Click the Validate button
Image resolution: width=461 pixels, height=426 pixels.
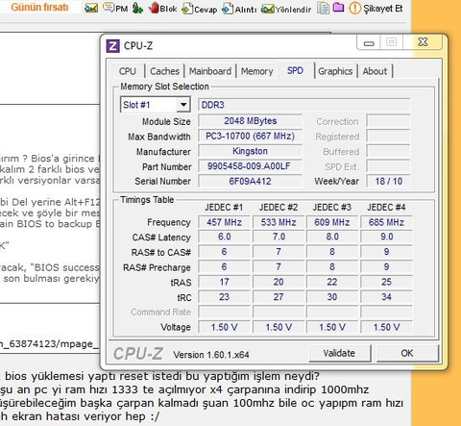pos(339,353)
